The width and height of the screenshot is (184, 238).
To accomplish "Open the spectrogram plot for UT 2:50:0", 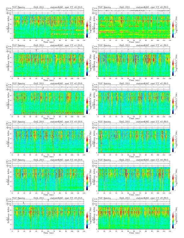I will point(134,103).
